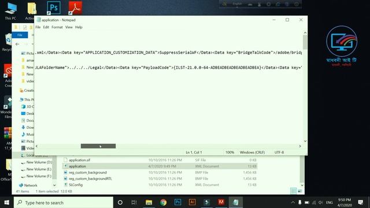Open Task View from the taskbar
The image size is (370, 208).
click(x=134, y=202)
